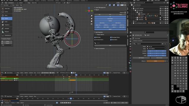Click Create in Dynamic Parent panel
Viewport: 189px width, 106px height.
pos(7,42)
